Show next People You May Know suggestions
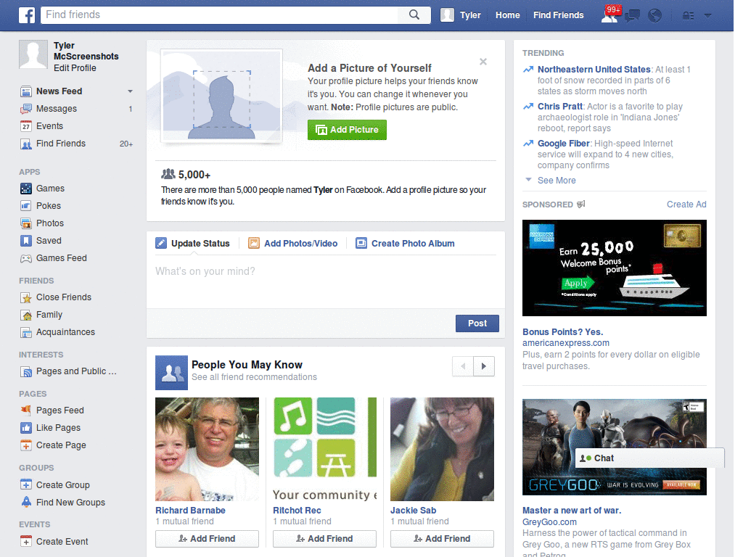The width and height of the screenshot is (743, 557). pos(484,366)
